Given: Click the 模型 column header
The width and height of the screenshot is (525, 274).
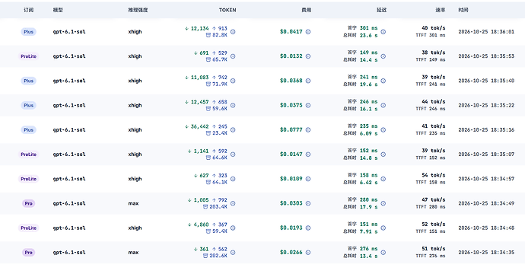Looking at the screenshot, I should pyautogui.click(x=58, y=10).
